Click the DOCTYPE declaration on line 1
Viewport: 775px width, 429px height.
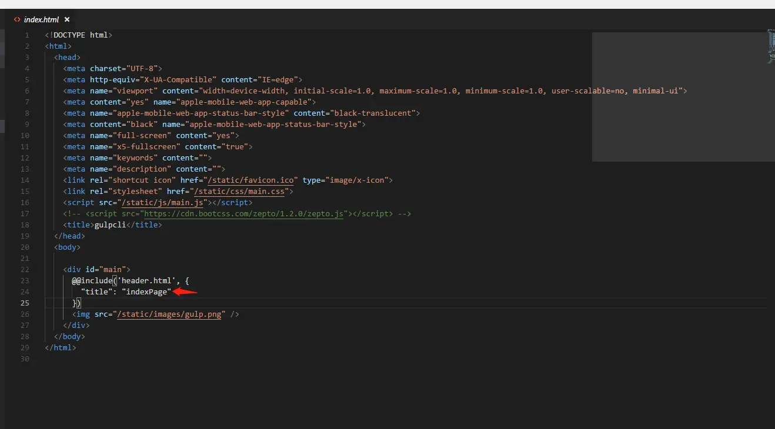pyautogui.click(x=79, y=35)
